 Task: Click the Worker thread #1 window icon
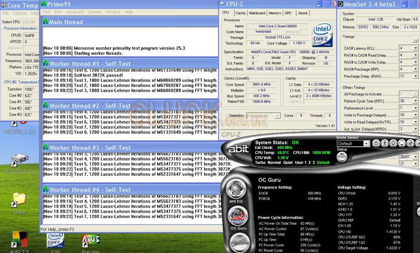(45, 64)
